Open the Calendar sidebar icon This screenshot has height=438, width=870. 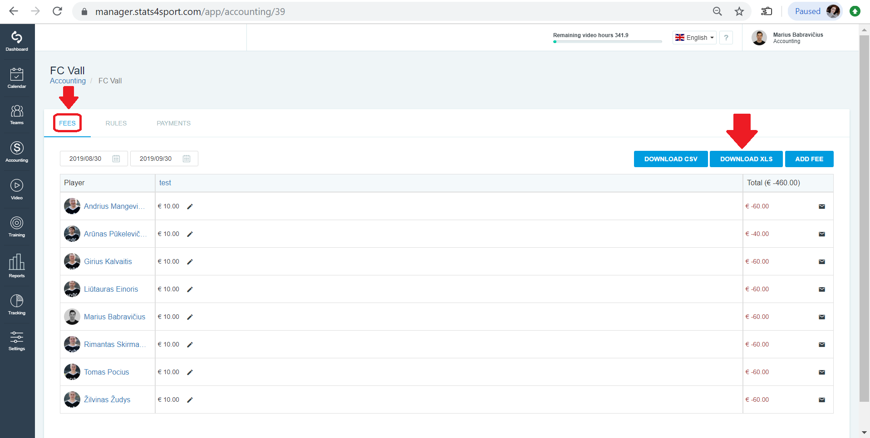pos(17,78)
